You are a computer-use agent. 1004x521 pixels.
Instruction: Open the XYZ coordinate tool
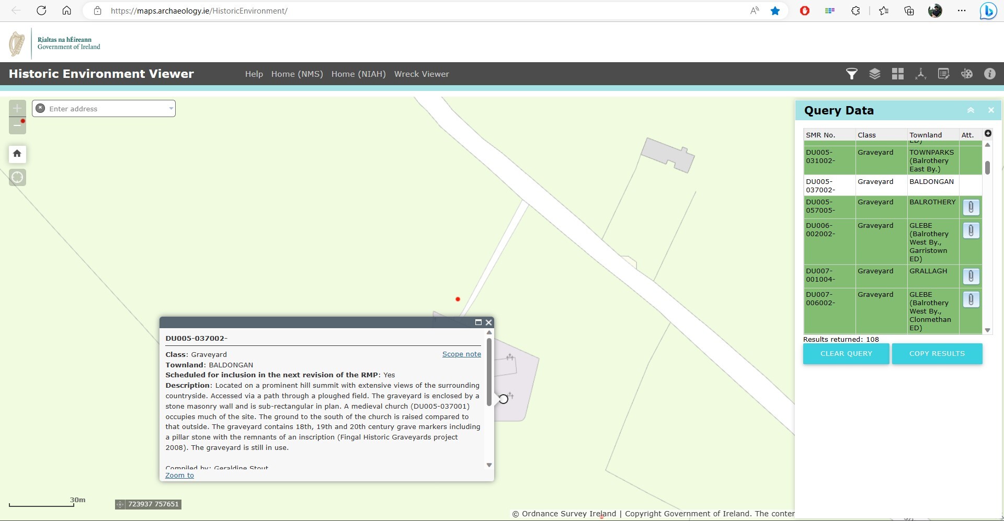(921, 74)
